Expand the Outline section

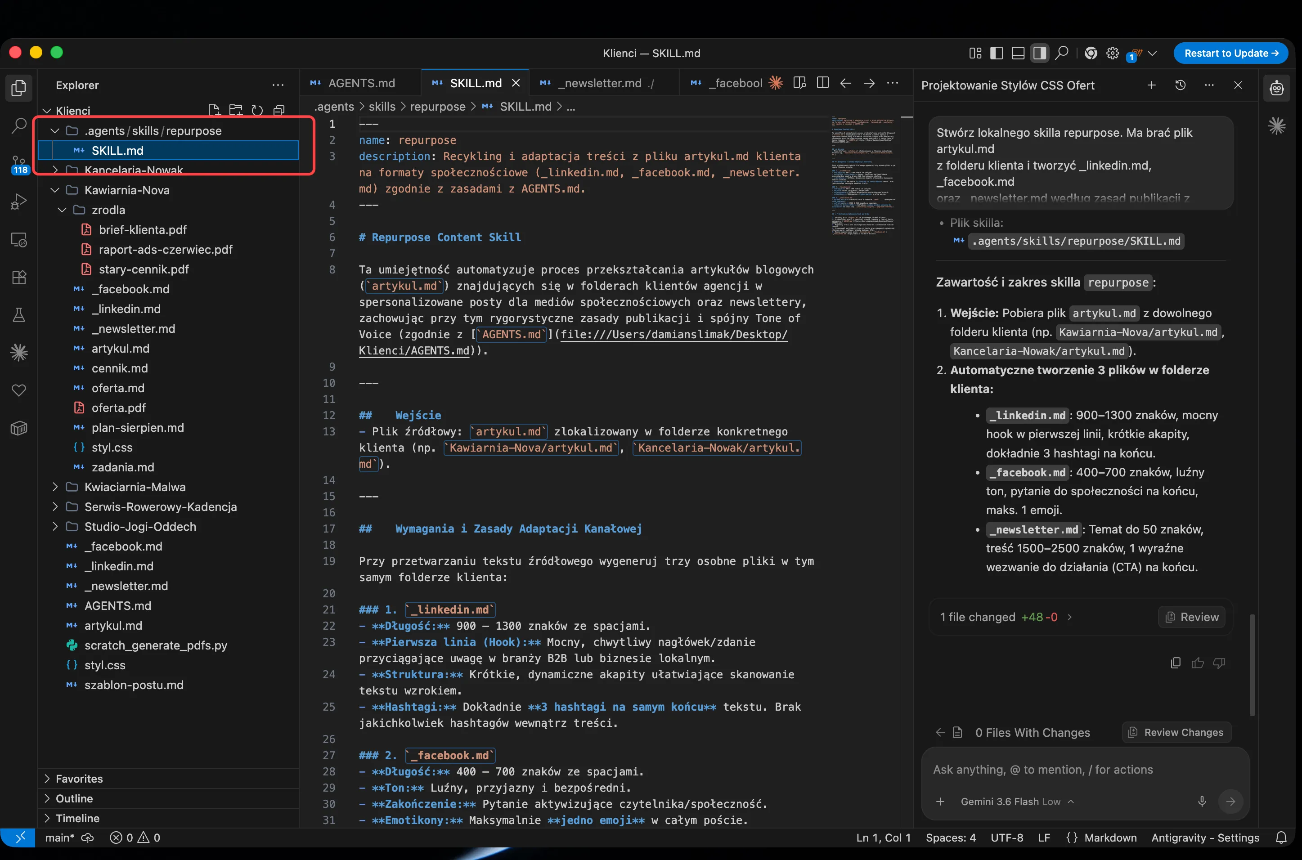tap(168, 798)
